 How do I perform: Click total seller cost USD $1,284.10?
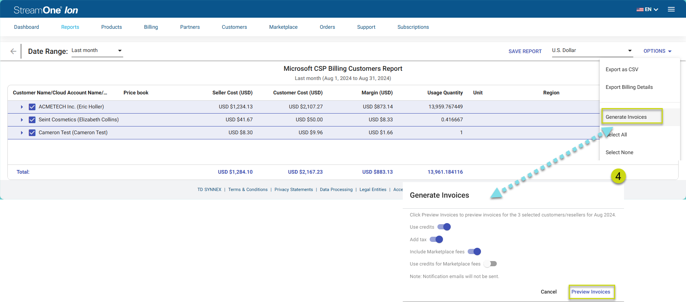(235, 172)
